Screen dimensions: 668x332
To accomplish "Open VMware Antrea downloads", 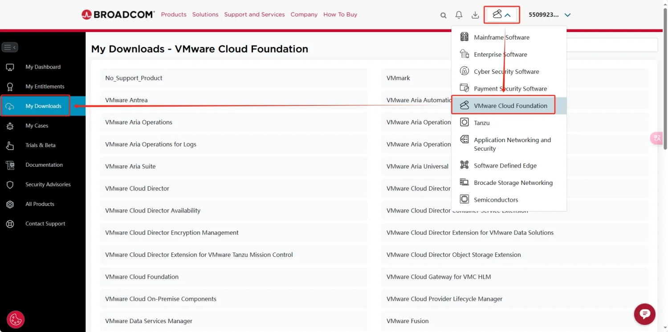I will (234, 100).
